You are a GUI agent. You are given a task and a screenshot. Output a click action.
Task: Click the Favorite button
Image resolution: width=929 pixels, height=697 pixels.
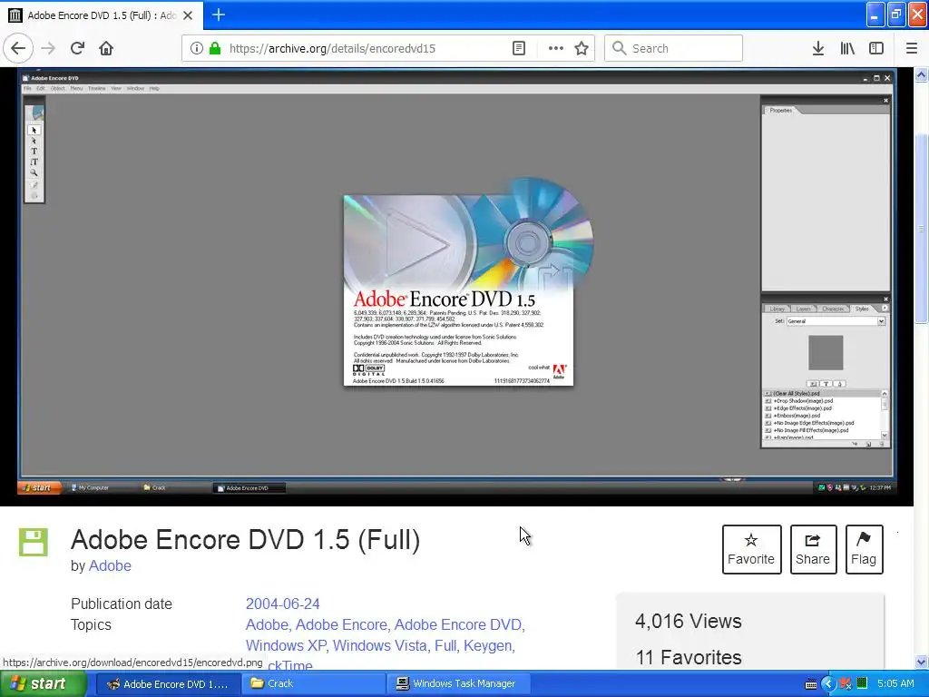pyautogui.click(x=751, y=549)
